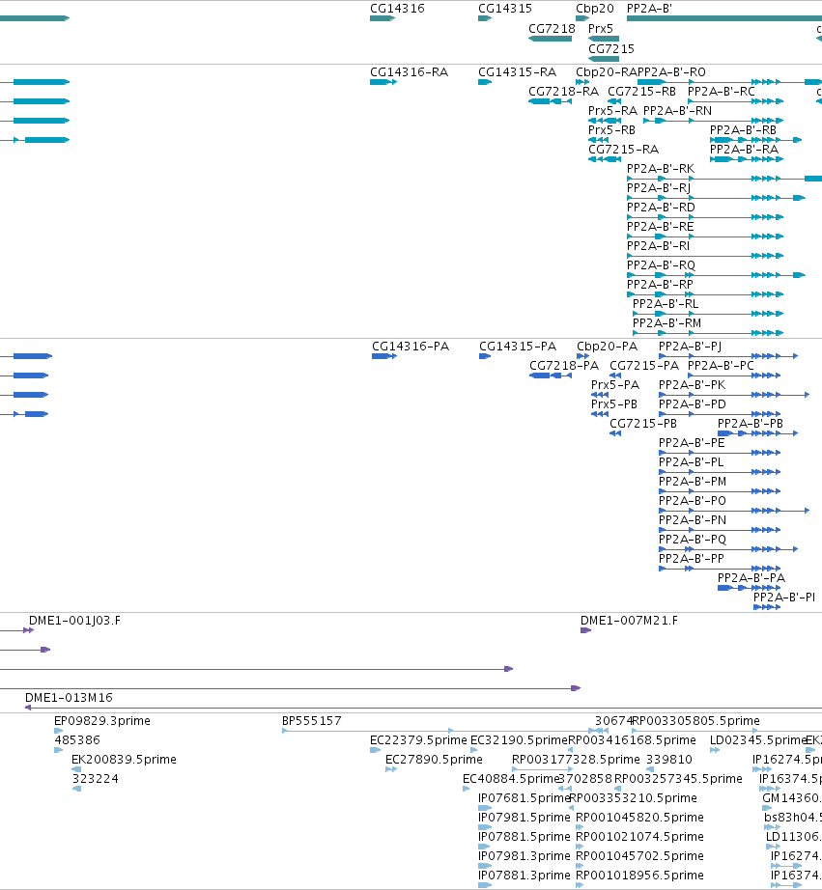Select transcript PP2A-B'-RE

click(660, 227)
